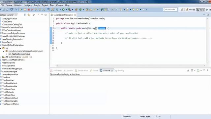Close the Console view tab
This screenshot has width=211, height=119.
pyautogui.click(x=112, y=70)
